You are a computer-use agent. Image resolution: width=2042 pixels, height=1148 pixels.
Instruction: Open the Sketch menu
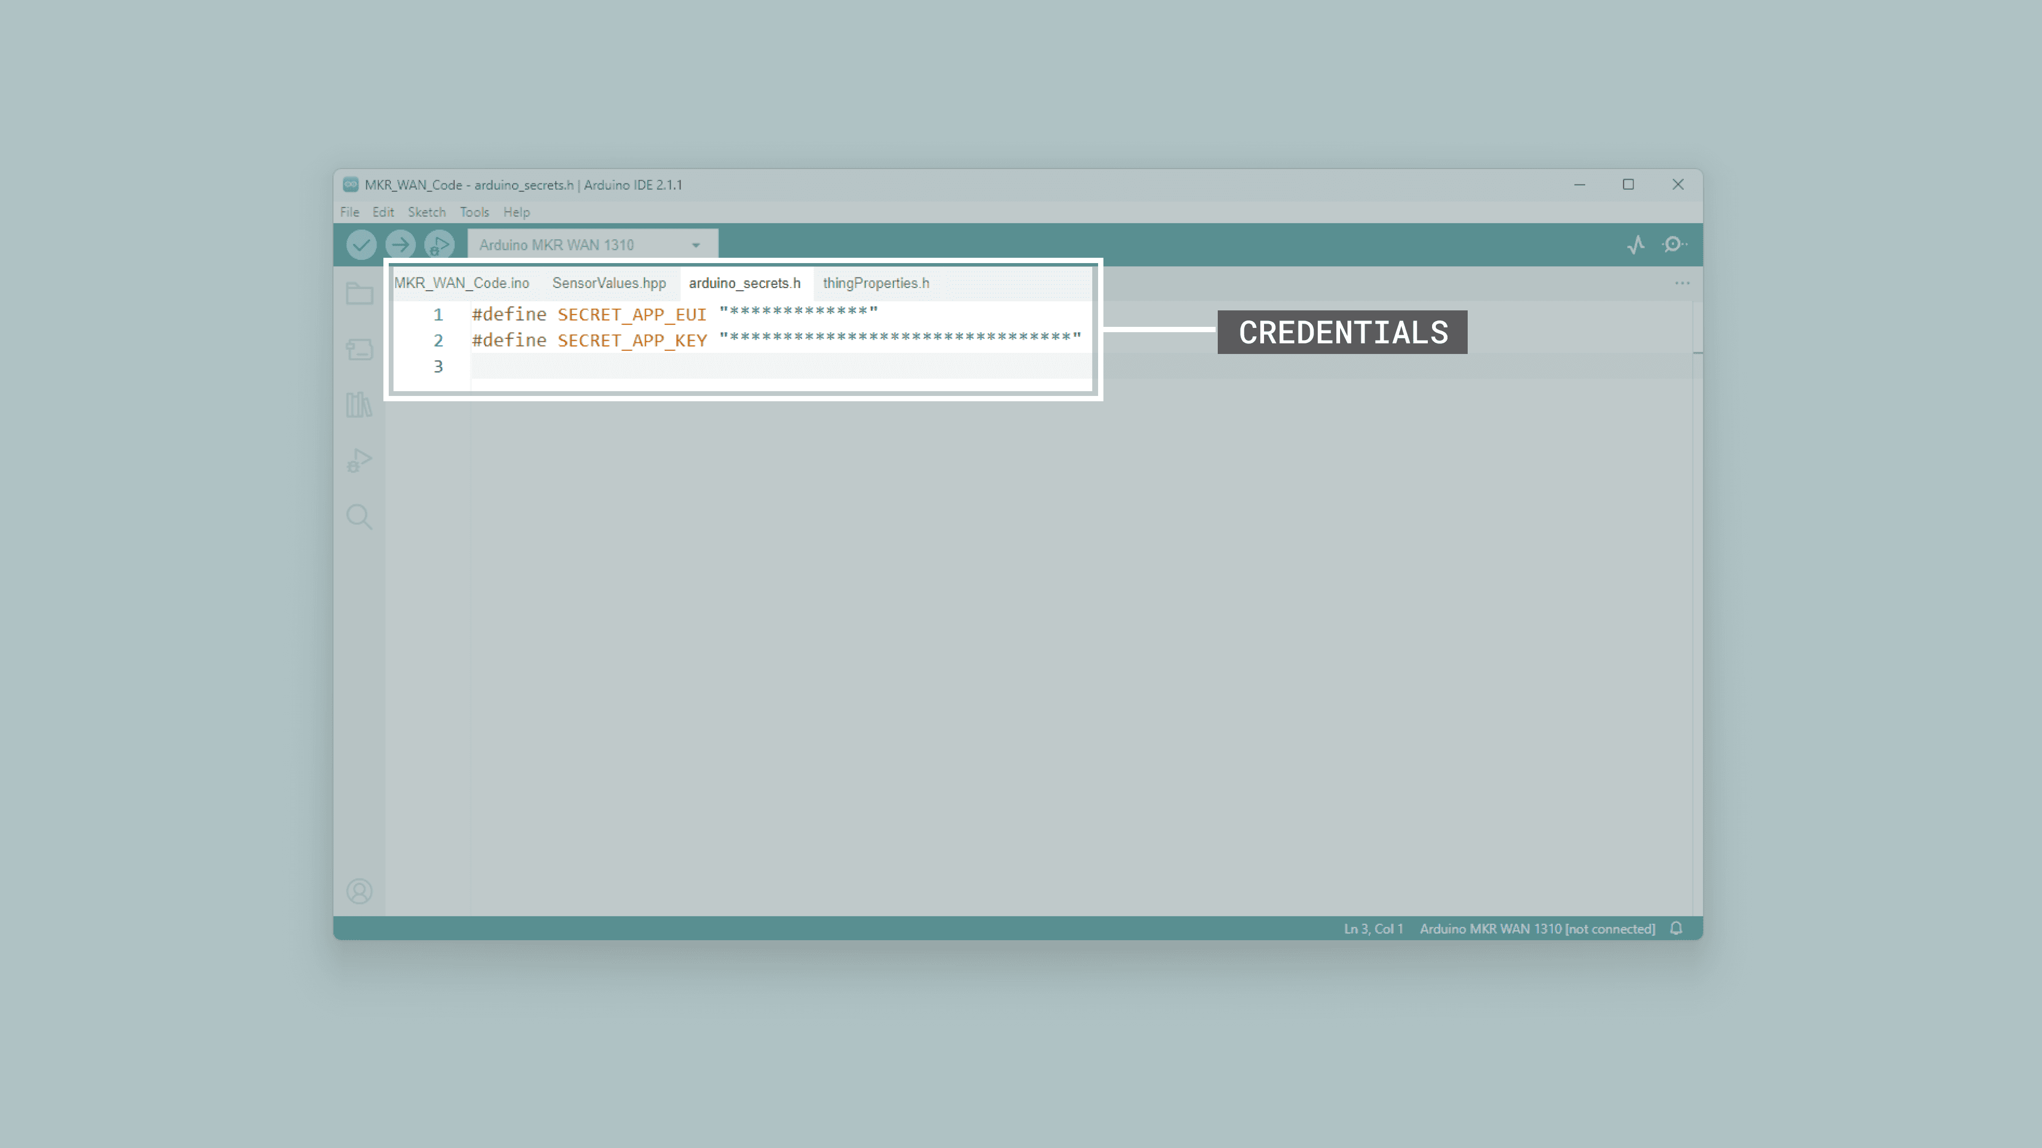pyautogui.click(x=426, y=213)
